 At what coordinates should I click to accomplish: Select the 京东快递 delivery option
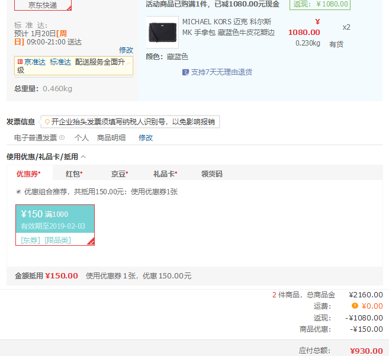coord(43,5)
